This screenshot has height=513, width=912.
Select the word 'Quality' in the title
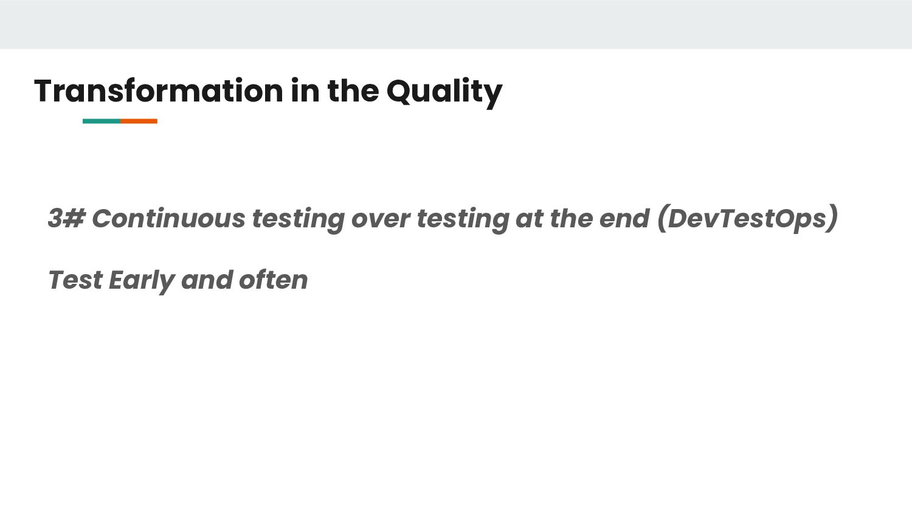[x=444, y=92]
